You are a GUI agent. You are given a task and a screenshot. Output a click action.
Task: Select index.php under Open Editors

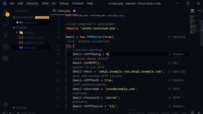[31, 22]
